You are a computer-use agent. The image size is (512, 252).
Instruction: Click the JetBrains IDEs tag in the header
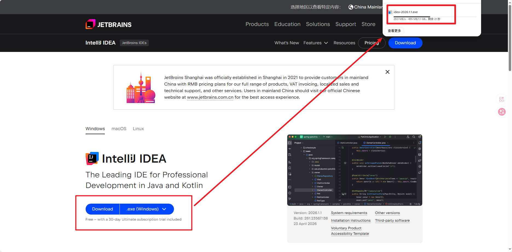[134, 43]
